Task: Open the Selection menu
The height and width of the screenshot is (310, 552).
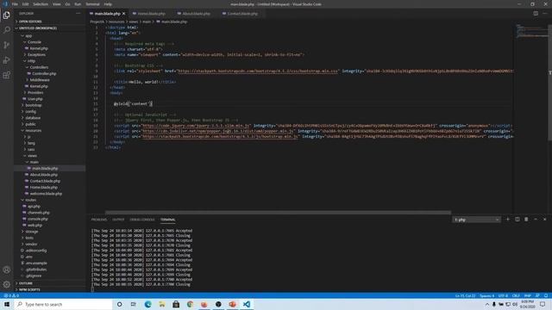Action: pos(41,4)
